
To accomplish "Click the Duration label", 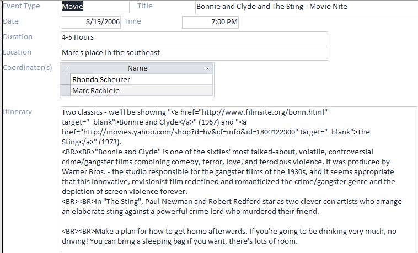I will (18, 37).
